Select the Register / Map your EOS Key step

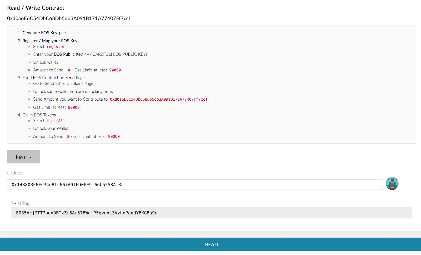(x=50, y=41)
